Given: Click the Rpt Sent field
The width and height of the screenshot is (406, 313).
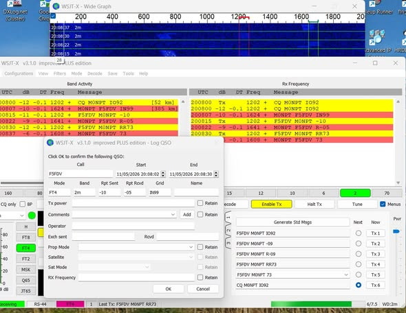Looking at the screenshot, I should coord(109,192).
